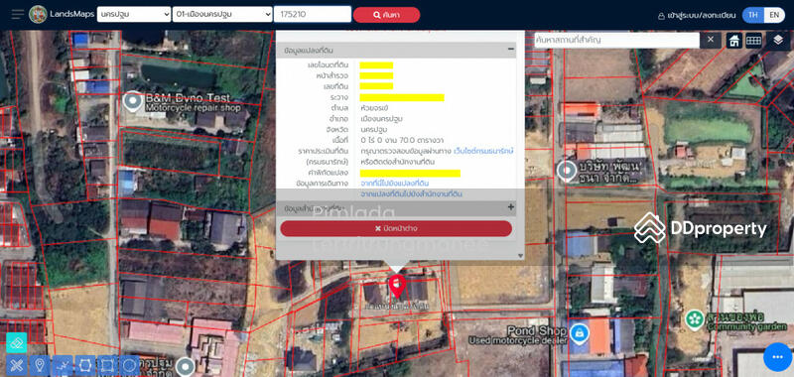This screenshot has width=794, height=377.
Task: Switch language to EN
Action: tap(774, 15)
